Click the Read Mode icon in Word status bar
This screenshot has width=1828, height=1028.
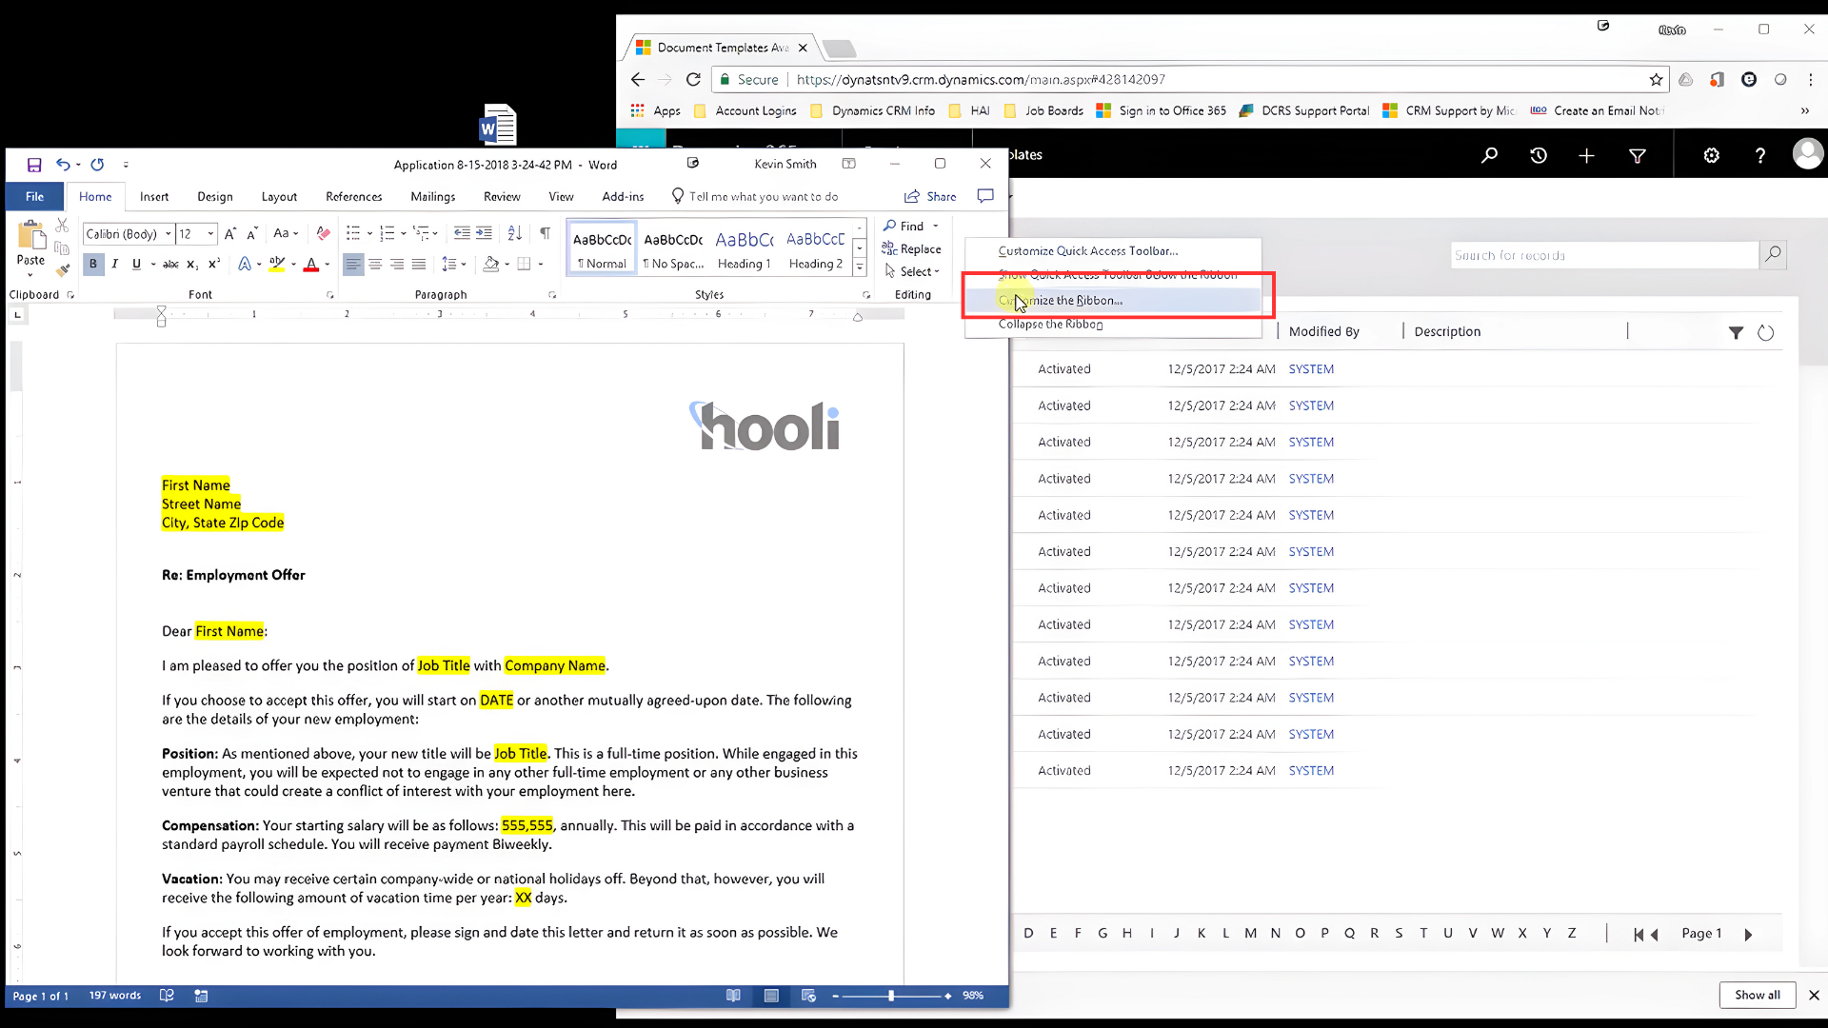pos(733,996)
